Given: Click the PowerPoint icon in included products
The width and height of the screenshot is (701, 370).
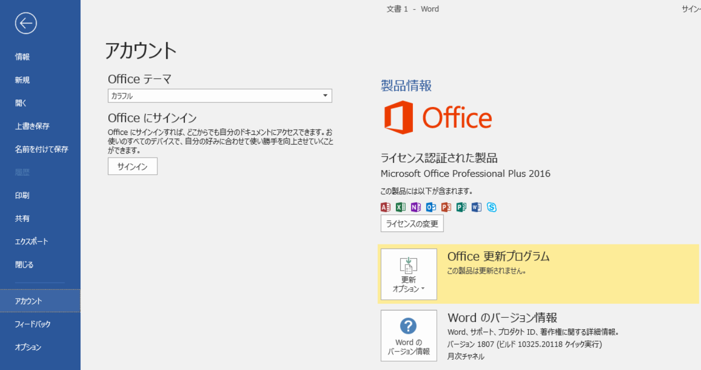Looking at the screenshot, I should click(x=446, y=207).
